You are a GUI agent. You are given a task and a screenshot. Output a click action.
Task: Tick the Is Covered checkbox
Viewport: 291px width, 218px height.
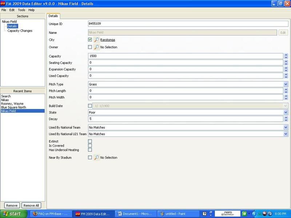pyautogui.click(x=90, y=146)
